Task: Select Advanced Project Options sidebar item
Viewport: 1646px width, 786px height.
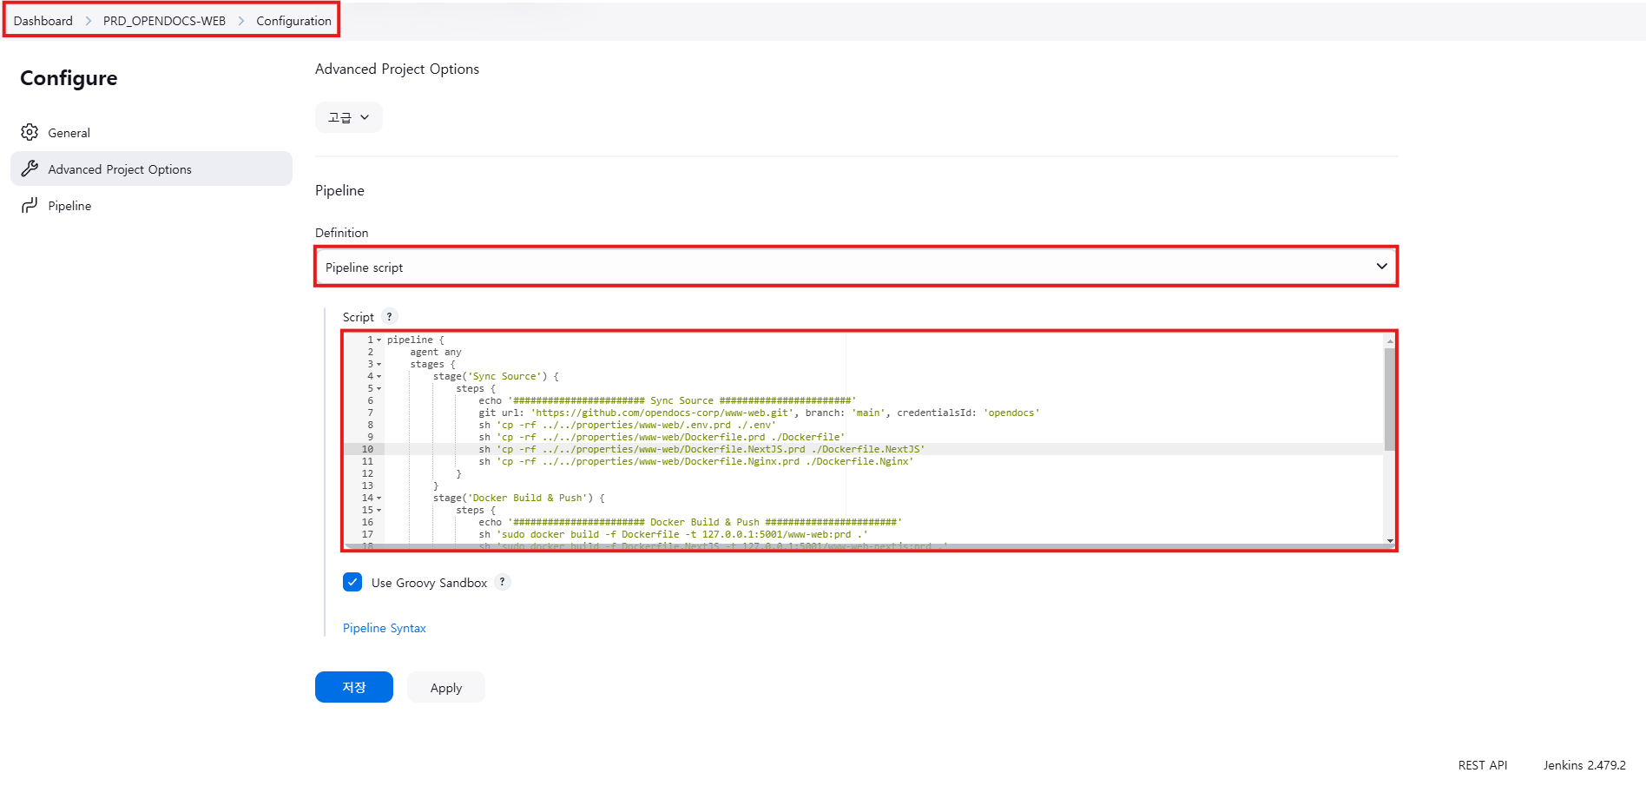Action: coord(151,168)
